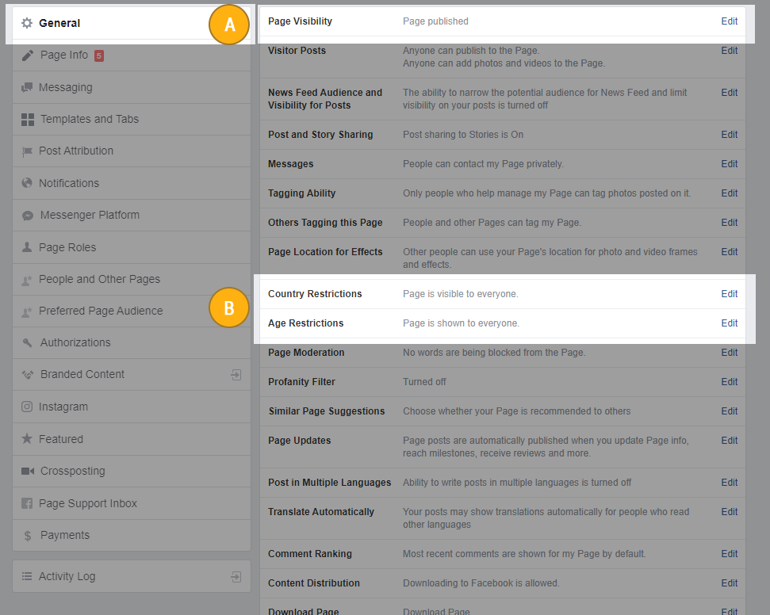Edit the Page Visibility setting
This screenshot has height=615, width=770.
tap(730, 21)
